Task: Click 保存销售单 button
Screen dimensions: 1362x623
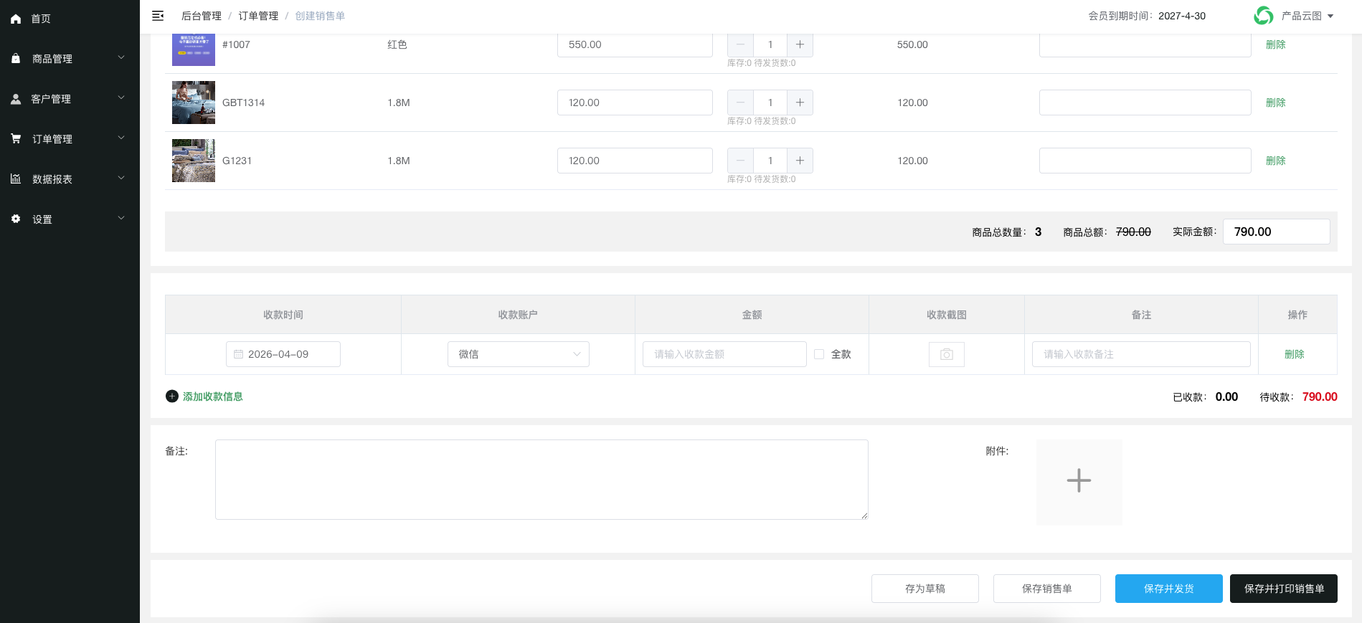Action: (x=1047, y=589)
